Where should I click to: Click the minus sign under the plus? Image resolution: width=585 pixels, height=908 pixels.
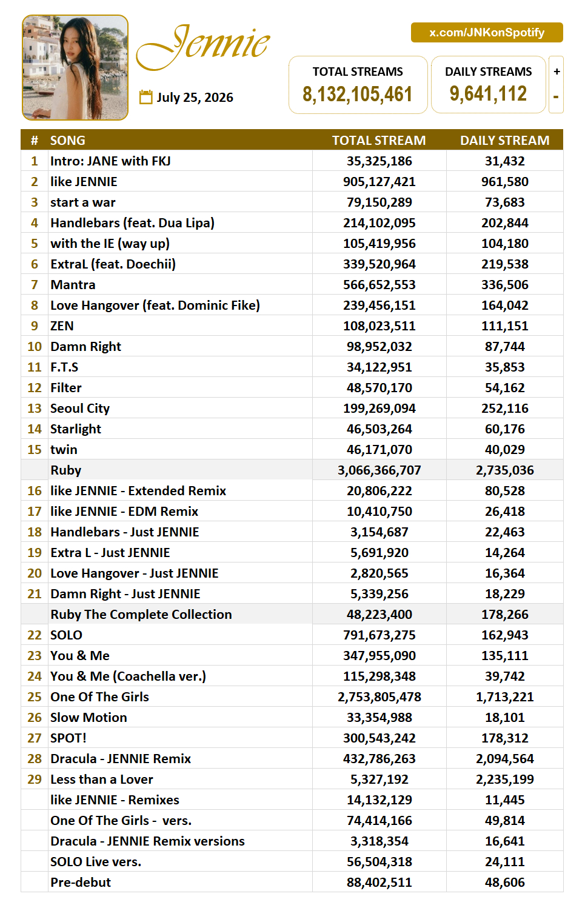coord(556,96)
